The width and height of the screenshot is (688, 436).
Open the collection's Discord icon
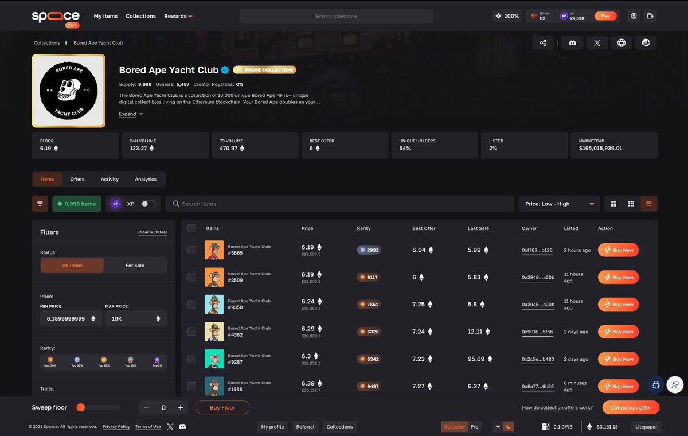pyautogui.click(x=572, y=42)
